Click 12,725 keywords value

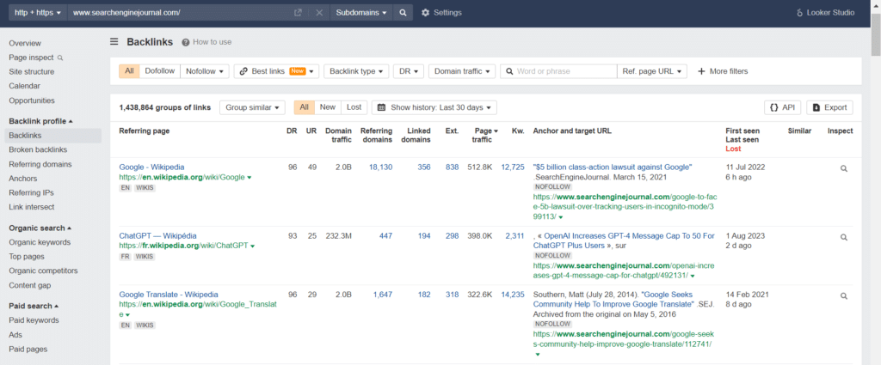point(513,167)
